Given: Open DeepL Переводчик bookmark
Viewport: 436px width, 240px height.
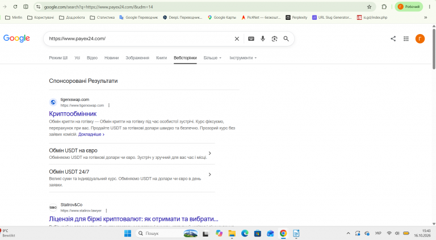Looking at the screenshot, I should tap(183, 17).
